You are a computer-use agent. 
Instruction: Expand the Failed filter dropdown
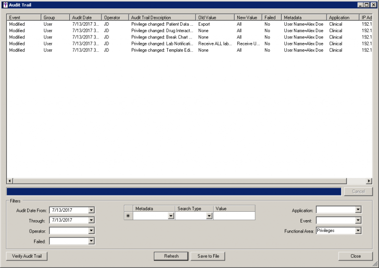click(x=91, y=241)
